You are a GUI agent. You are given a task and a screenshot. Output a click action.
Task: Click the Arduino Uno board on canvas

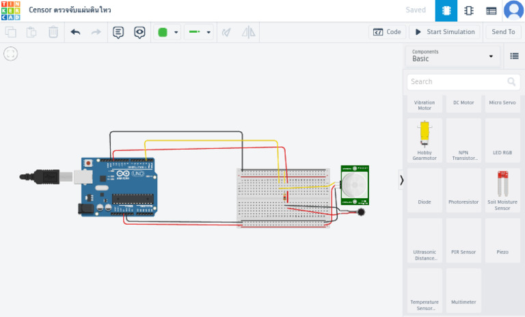pyautogui.click(x=118, y=187)
